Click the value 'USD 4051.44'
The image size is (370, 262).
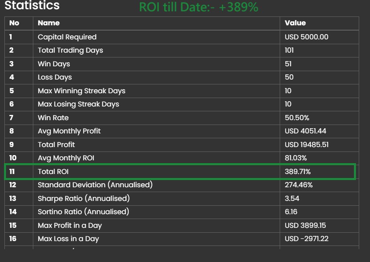point(305,131)
